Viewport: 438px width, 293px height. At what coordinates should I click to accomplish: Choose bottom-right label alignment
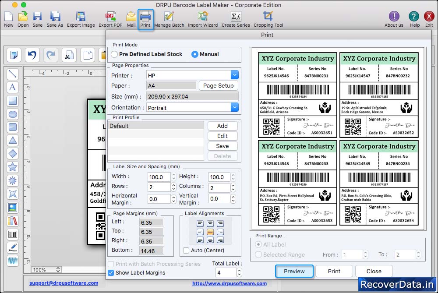220,240
